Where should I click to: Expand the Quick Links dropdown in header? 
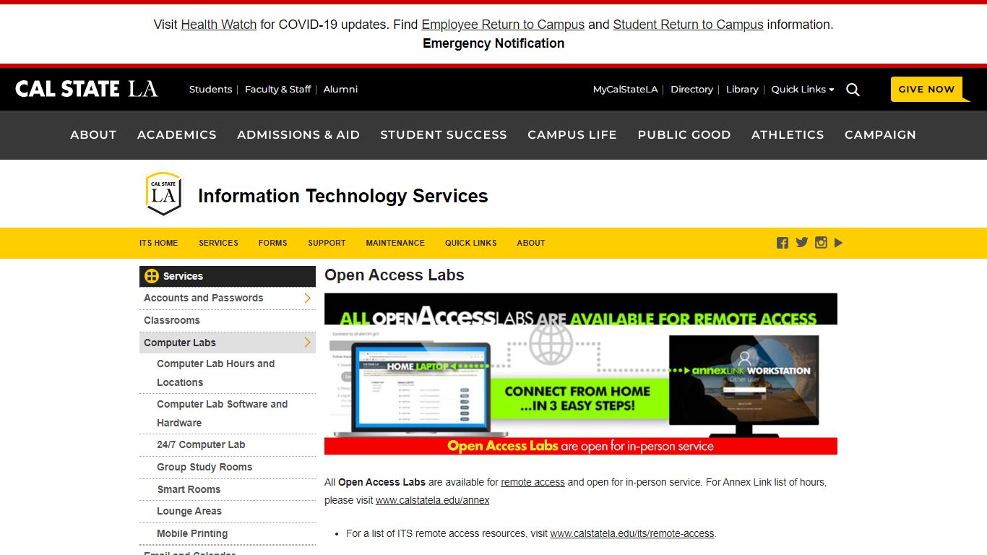[x=803, y=90]
